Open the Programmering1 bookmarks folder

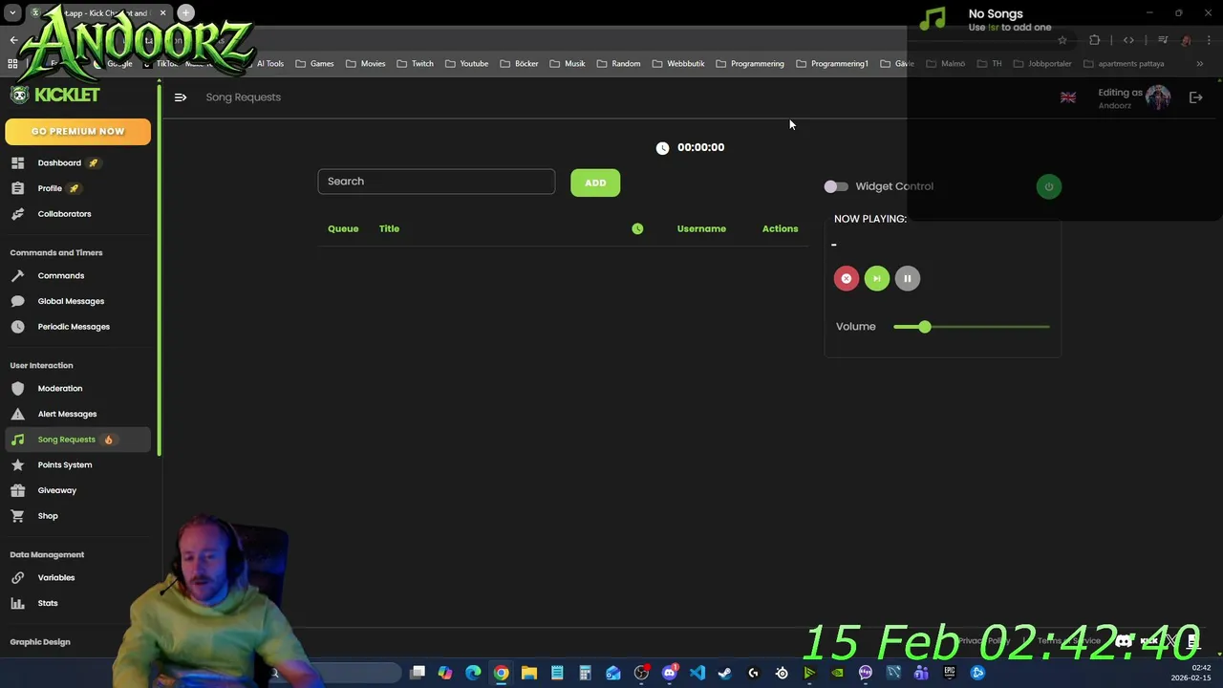coord(832,64)
